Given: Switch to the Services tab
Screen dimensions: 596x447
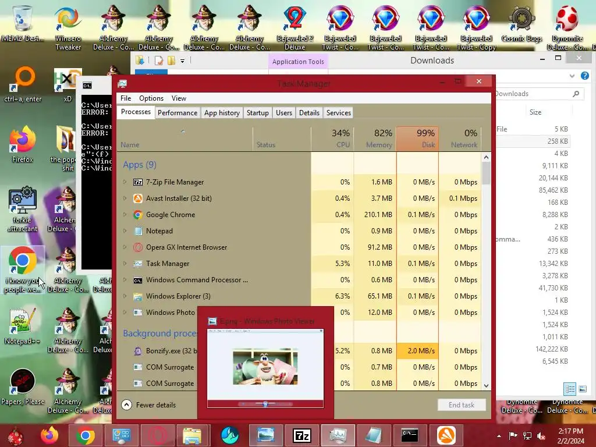Looking at the screenshot, I should point(339,113).
